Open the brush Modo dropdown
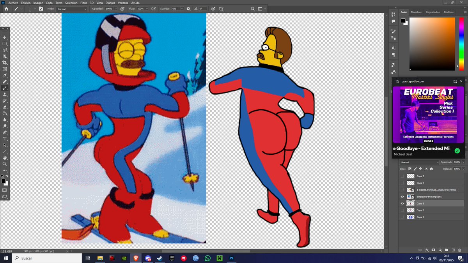 (71, 9)
